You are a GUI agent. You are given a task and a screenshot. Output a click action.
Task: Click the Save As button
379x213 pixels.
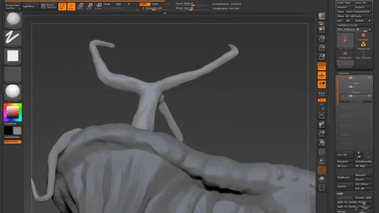(363, 2)
